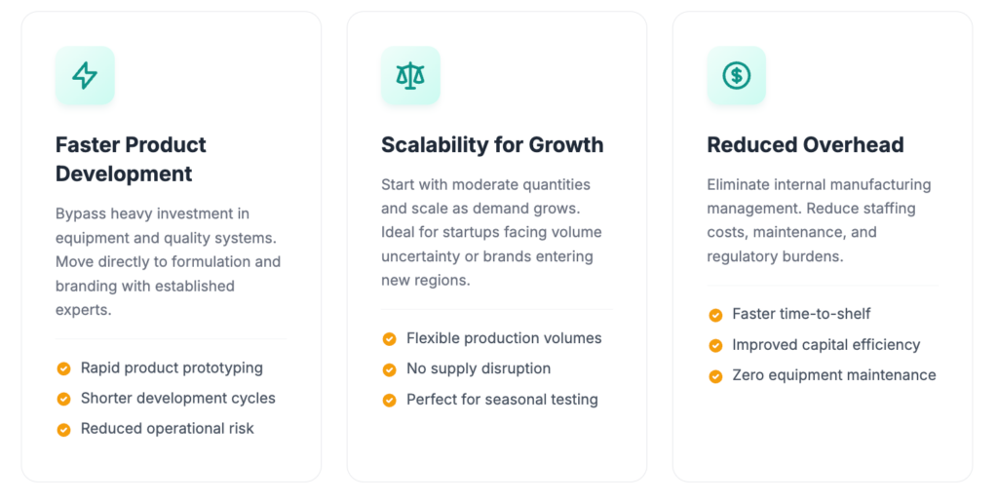998x502 pixels.
Task: Click the Improved capital efficiency text
Action: pos(826,345)
